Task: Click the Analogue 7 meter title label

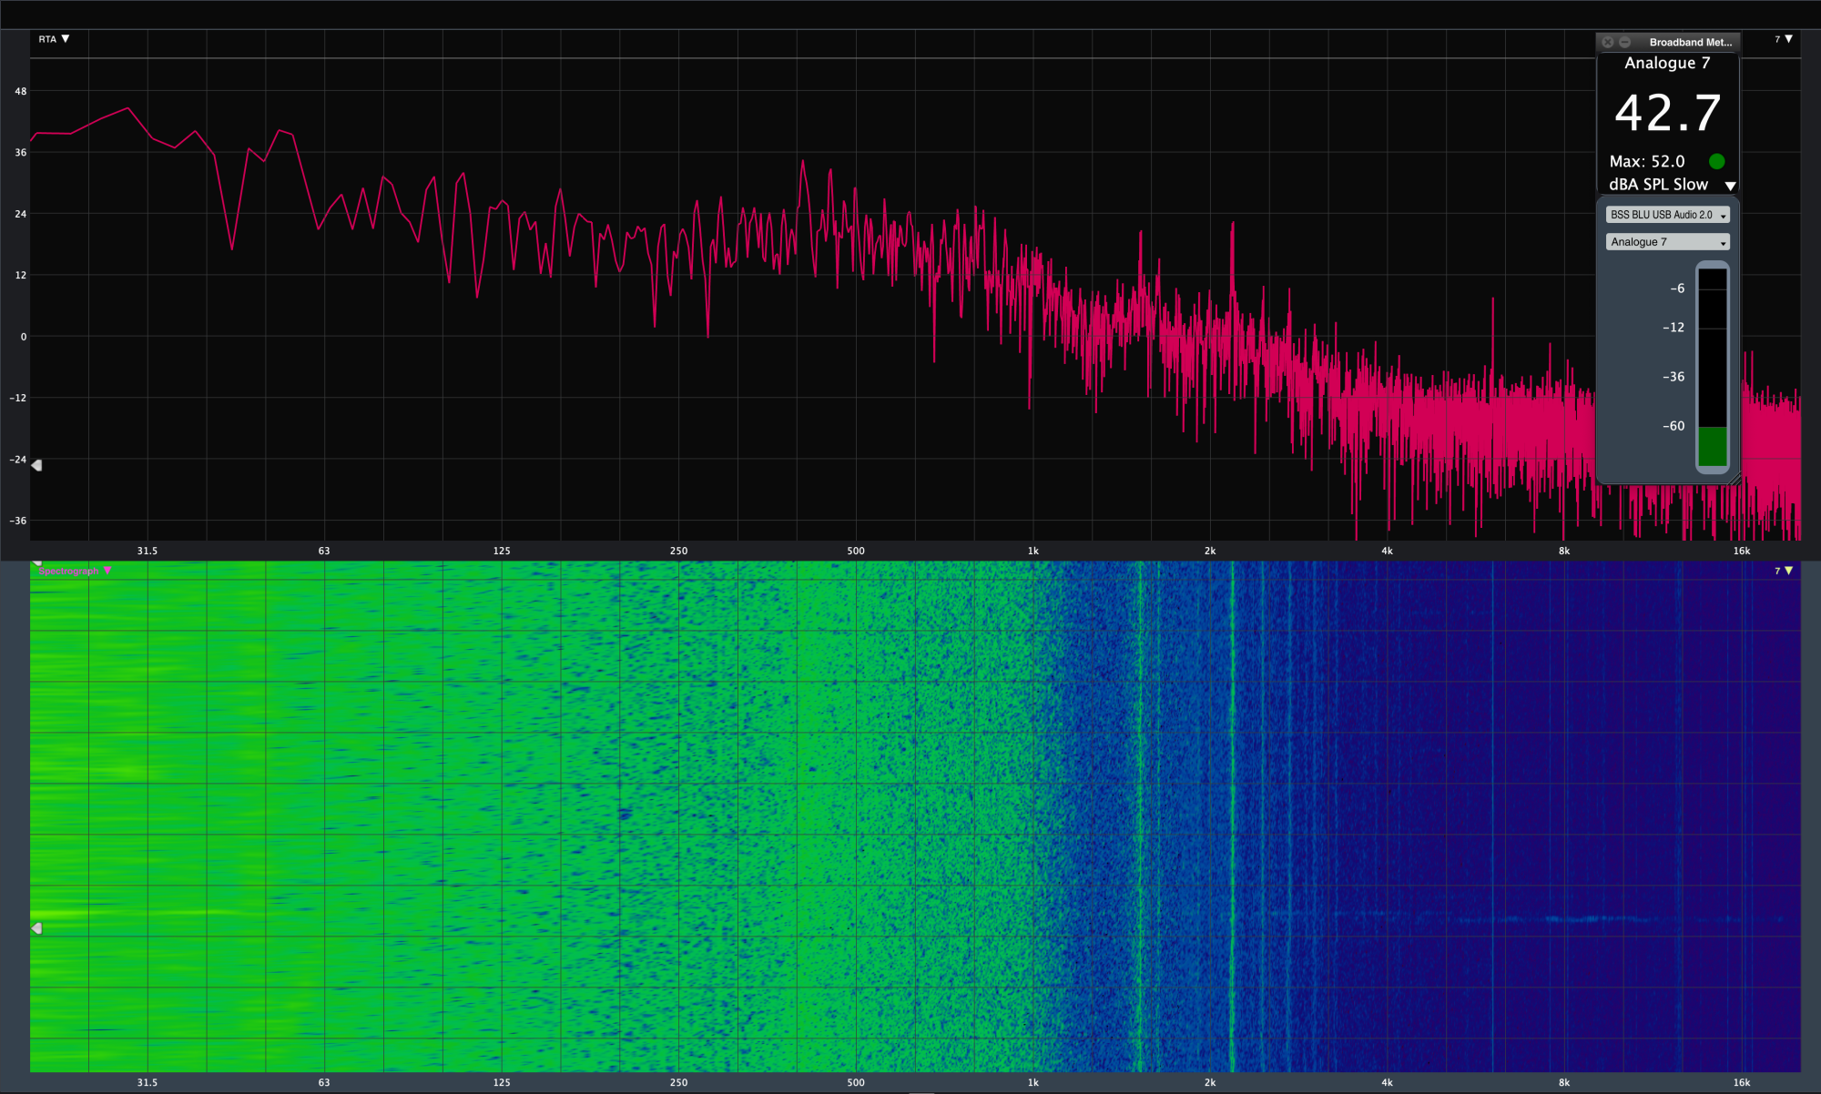Action: [x=1667, y=63]
